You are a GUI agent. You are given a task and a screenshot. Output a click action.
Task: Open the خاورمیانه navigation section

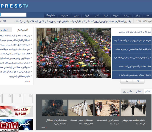tap(64, 15)
